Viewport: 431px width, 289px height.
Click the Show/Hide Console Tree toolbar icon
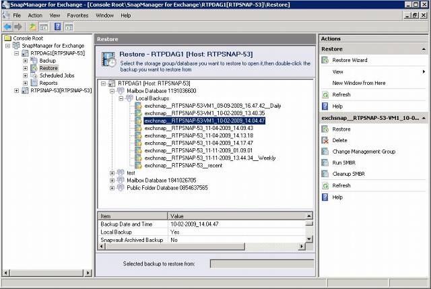tap(44, 27)
